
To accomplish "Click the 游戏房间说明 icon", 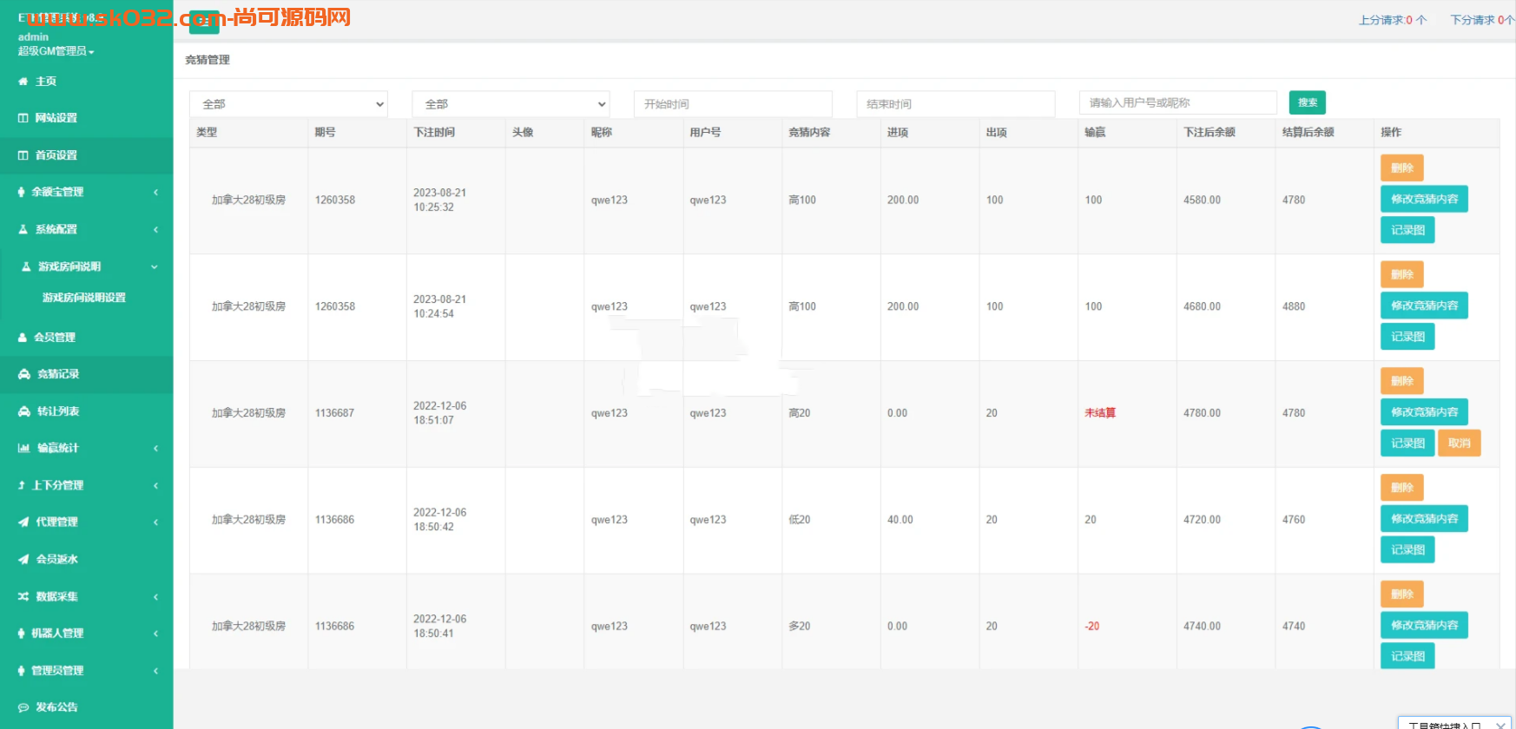I will [26, 266].
